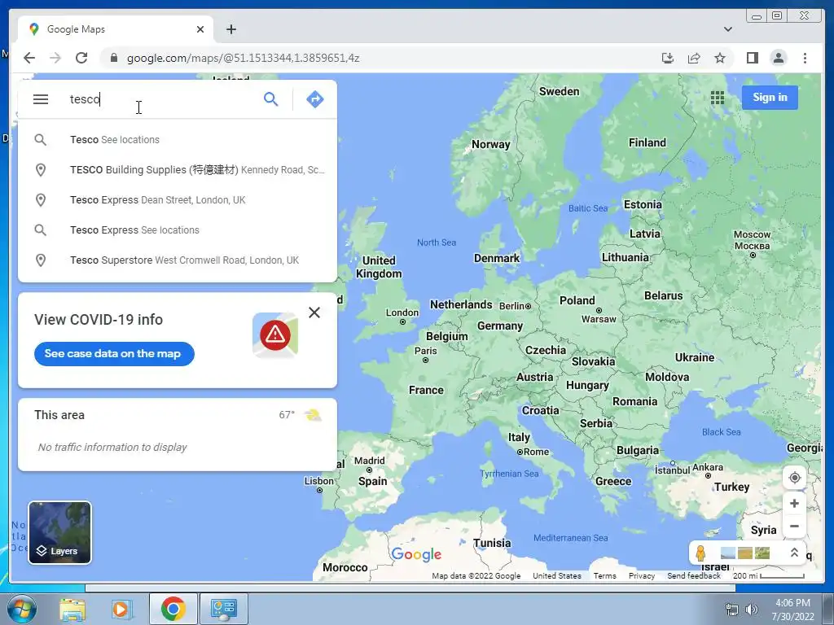The width and height of the screenshot is (834, 625).
Task: Click the weather icon next to 67°
Action: [x=313, y=415]
